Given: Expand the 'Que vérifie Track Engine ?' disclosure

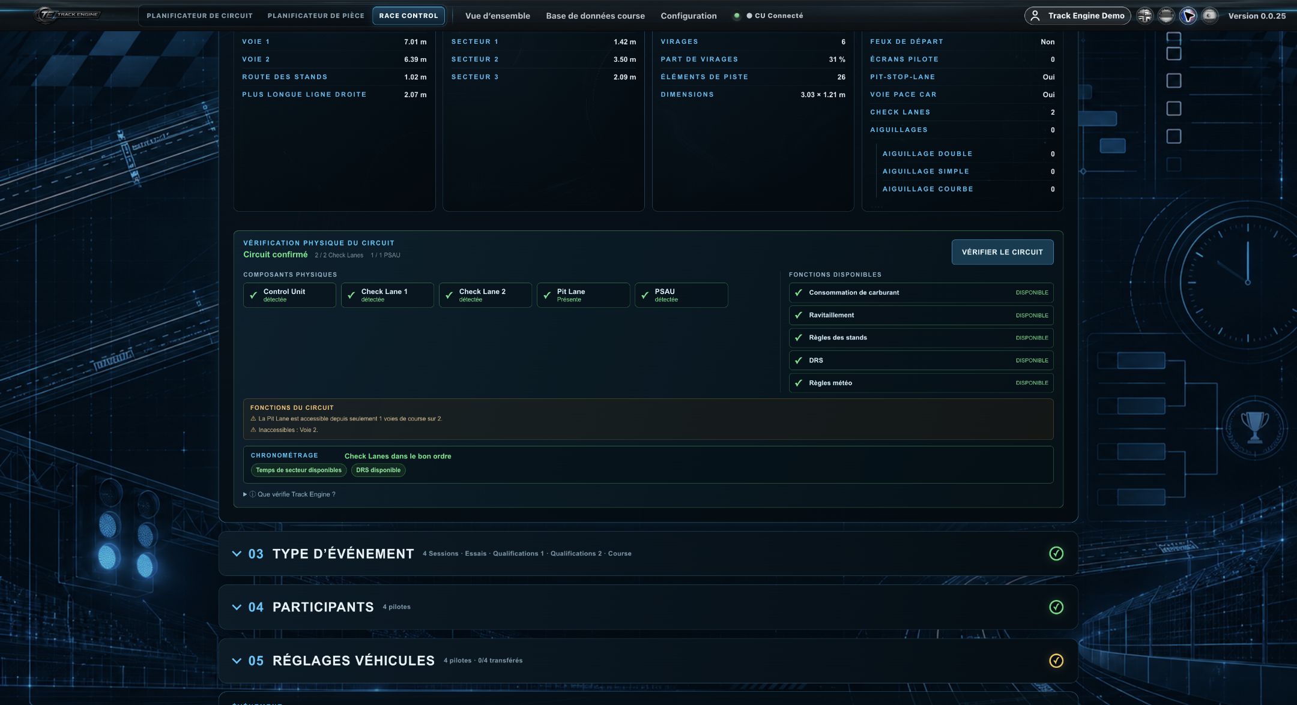Looking at the screenshot, I should [x=289, y=494].
